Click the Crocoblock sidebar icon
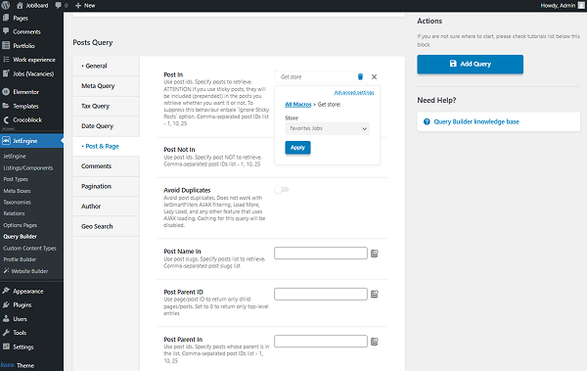 pyautogui.click(x=6, y=120)
